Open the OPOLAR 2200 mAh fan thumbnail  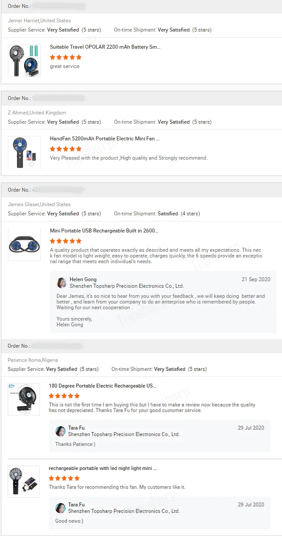click(x=24, y=61)
